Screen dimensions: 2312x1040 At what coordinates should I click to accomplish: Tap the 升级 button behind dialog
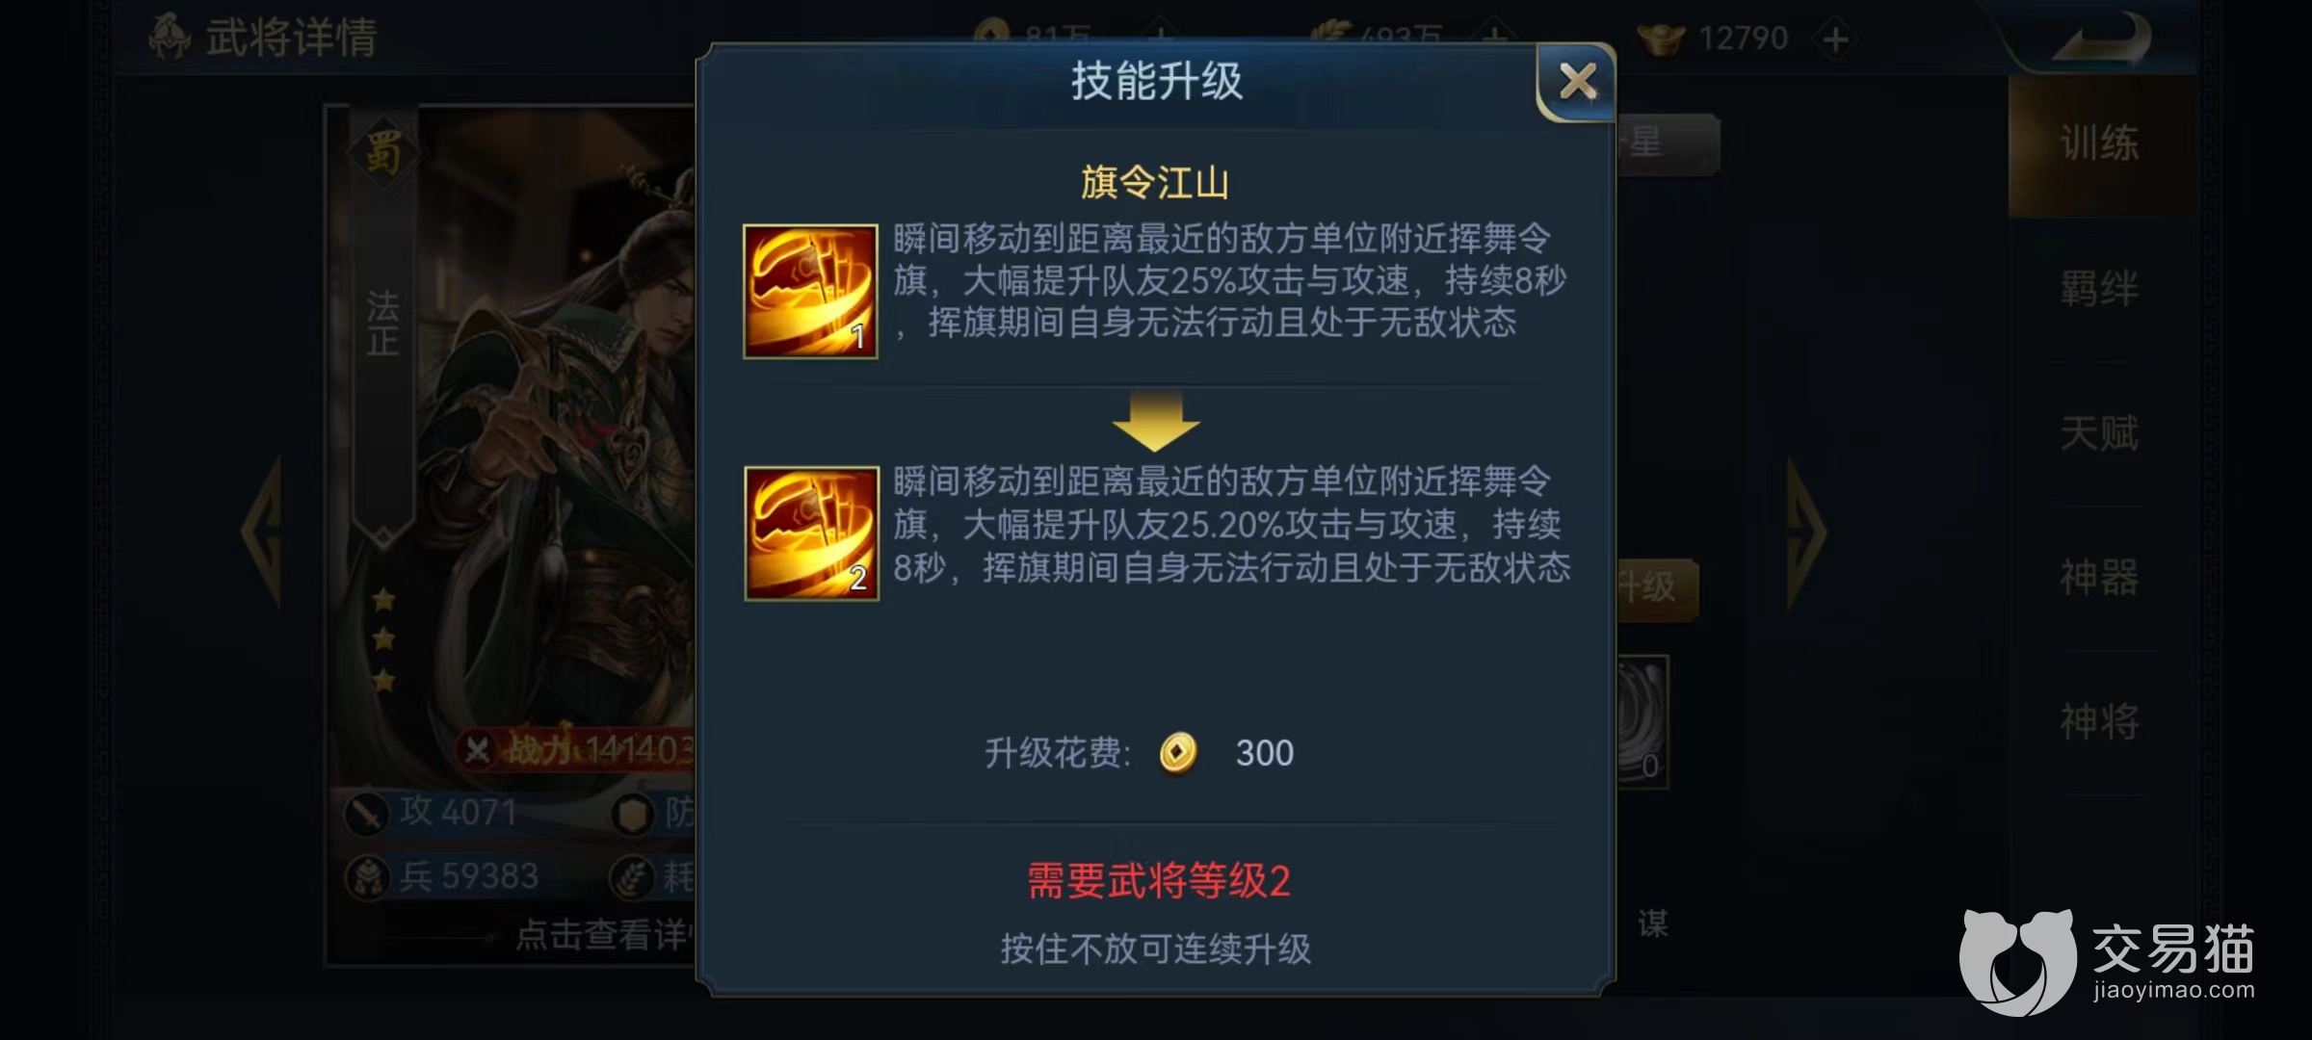[1657, 586]
